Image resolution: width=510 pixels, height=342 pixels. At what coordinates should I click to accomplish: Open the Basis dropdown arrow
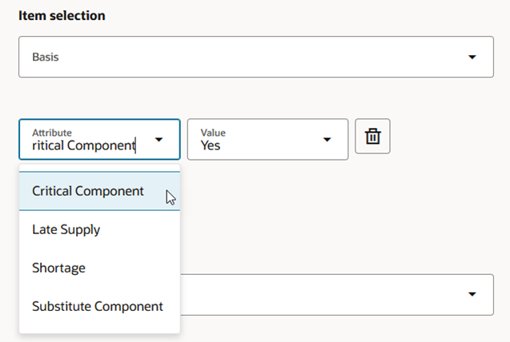click(x=472, y=58)
